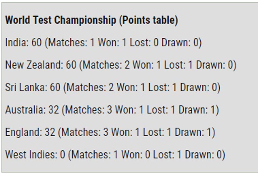Click West Indies' 0 points value
The width and height of the screenshot is (258, 174).
pyautogui.click(x=62, y=154)
